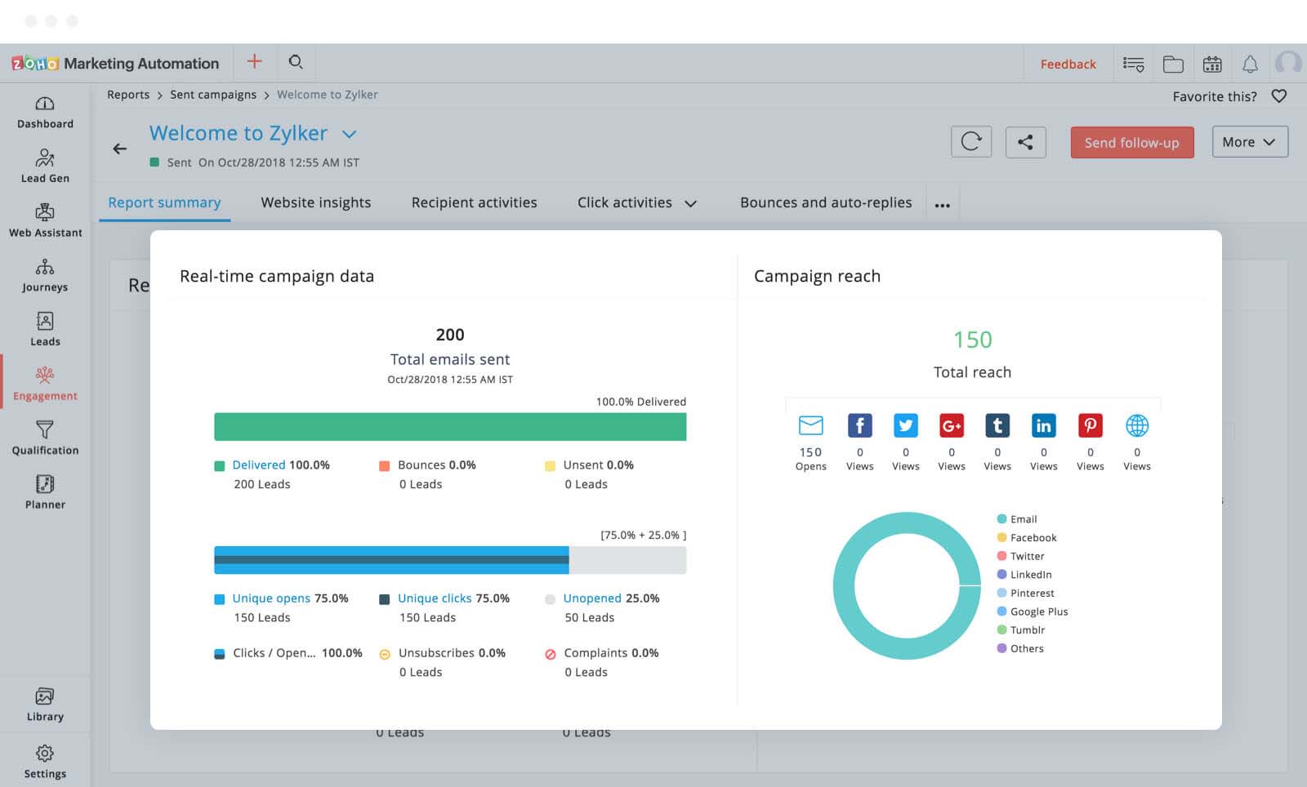Click the back arrow beside the campaign title

tap(119, 149)
